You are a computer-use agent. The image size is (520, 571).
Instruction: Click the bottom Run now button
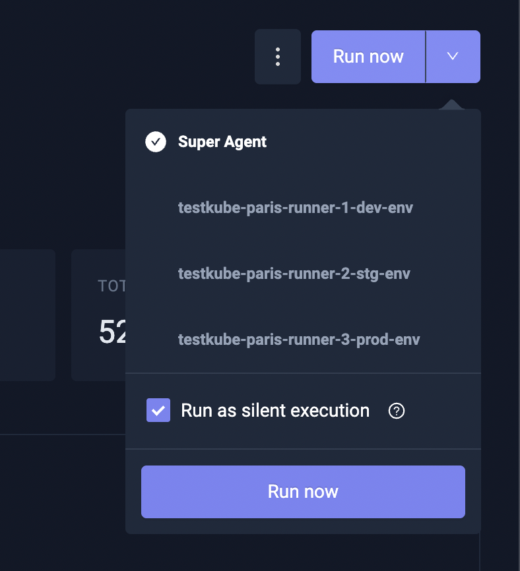[x=303, y=491]
